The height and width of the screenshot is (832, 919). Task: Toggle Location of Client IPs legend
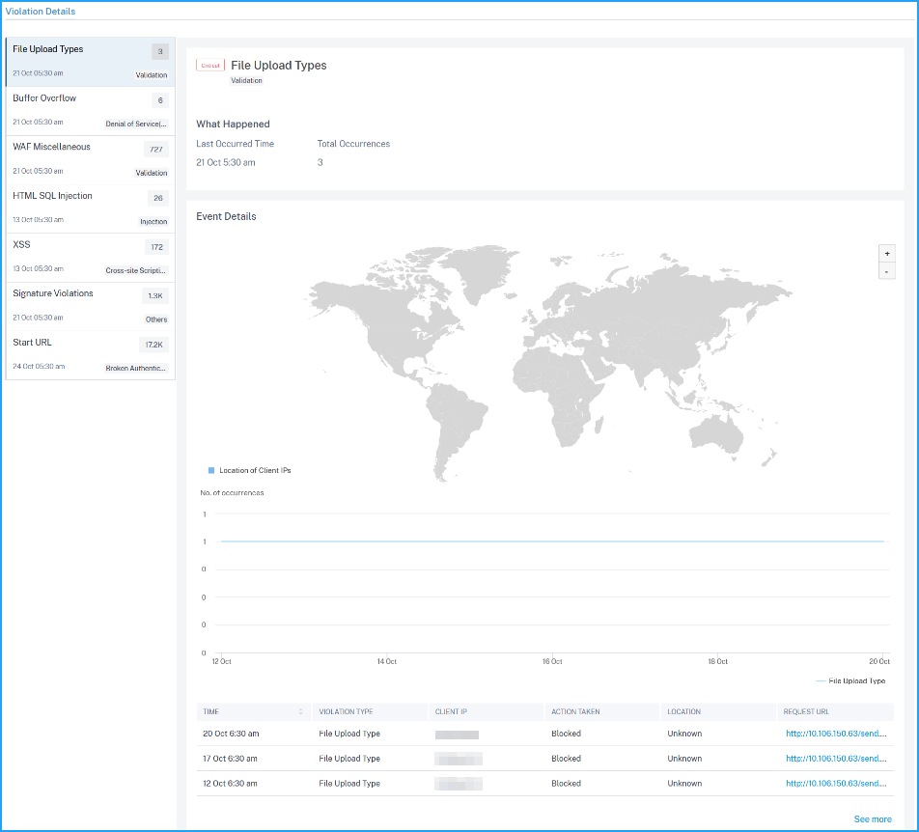pos(250,470)
